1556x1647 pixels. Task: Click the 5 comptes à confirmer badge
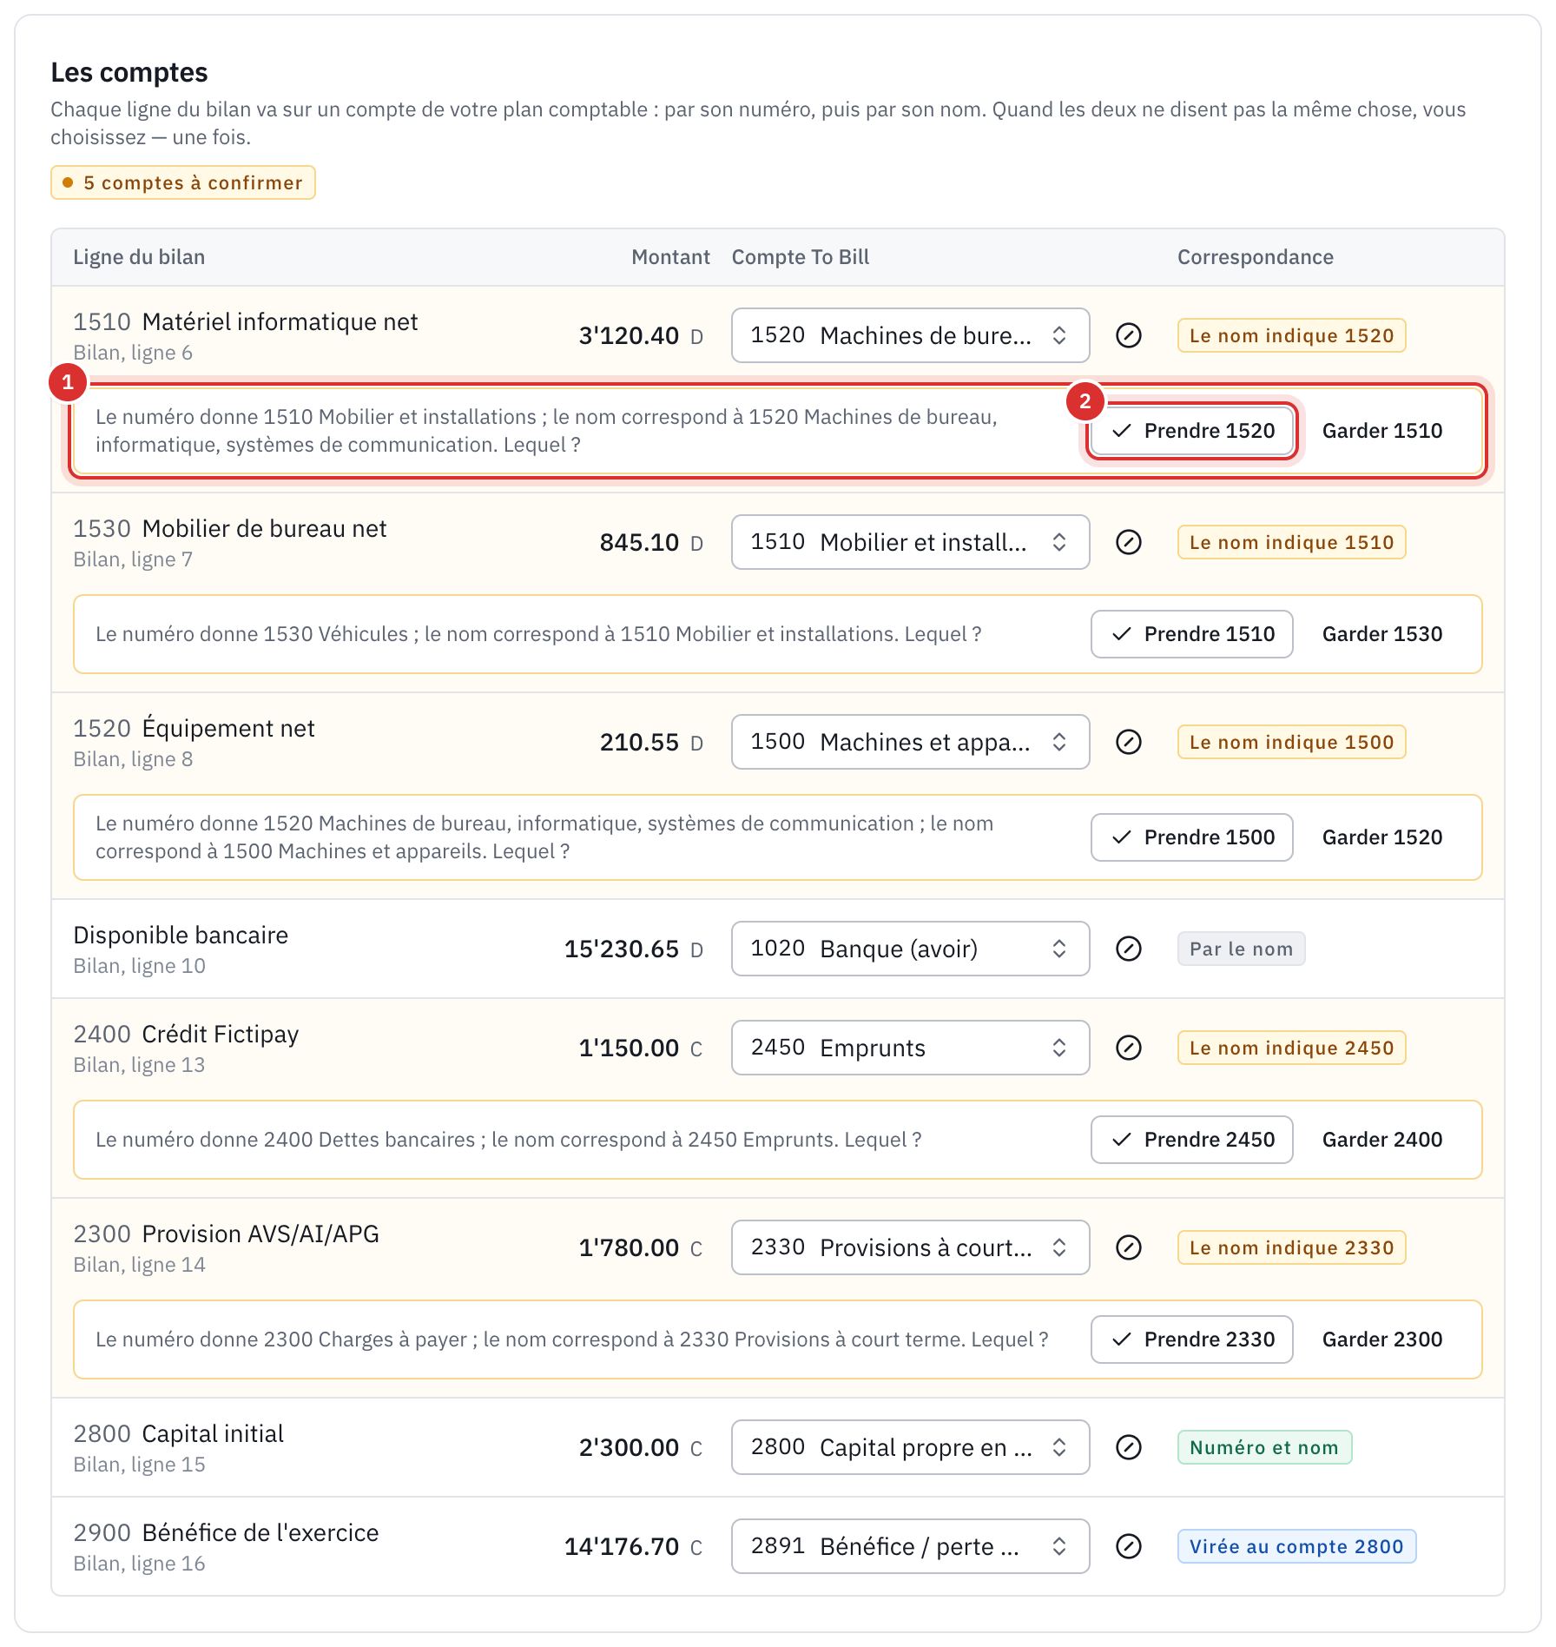point(183,182)
